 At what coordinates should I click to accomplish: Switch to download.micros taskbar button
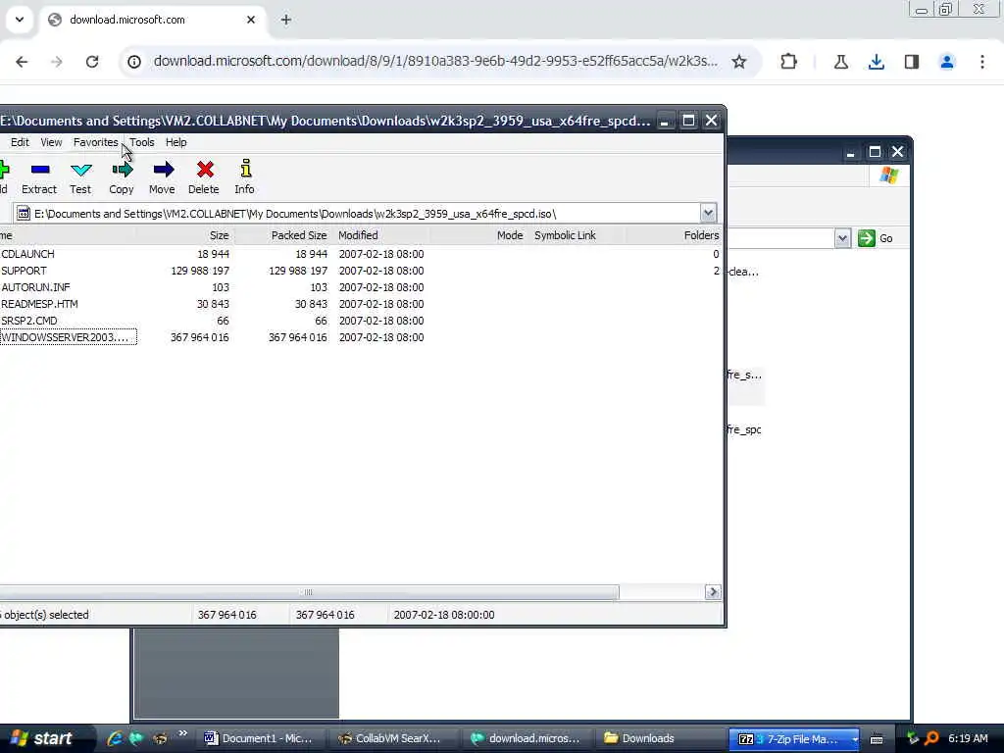pyautogui.click(x=526, y=739)
